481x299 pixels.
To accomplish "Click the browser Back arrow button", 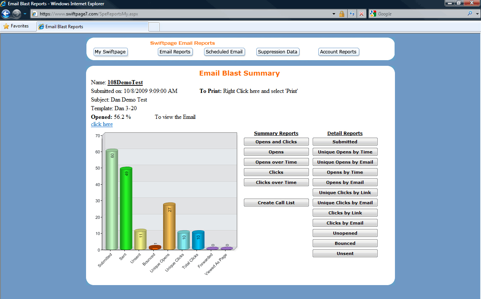I will (6, 14).
